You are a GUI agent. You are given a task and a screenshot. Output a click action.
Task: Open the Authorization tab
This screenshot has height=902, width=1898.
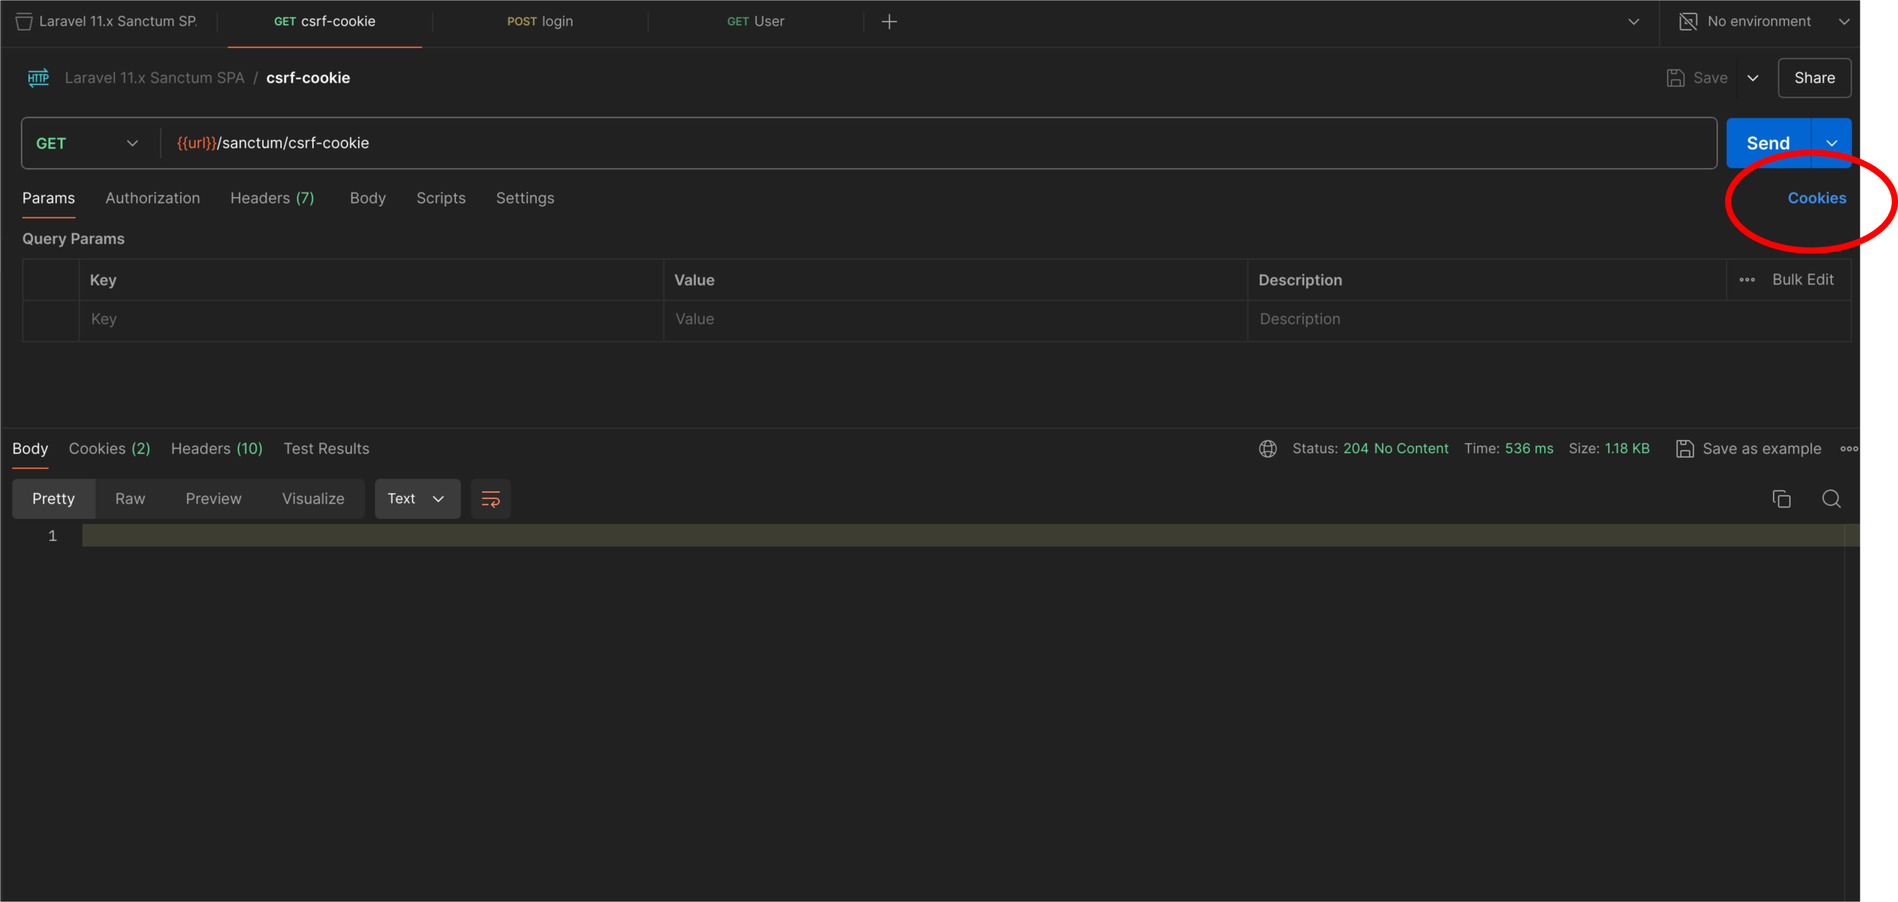[152, 198]
